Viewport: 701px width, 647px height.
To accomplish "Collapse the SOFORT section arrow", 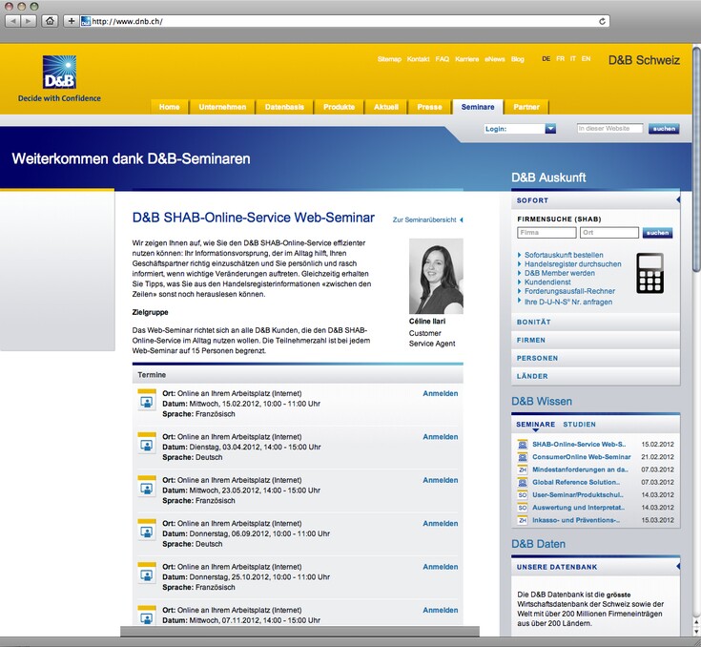I will pyautogui.click(x=678, y=200).
